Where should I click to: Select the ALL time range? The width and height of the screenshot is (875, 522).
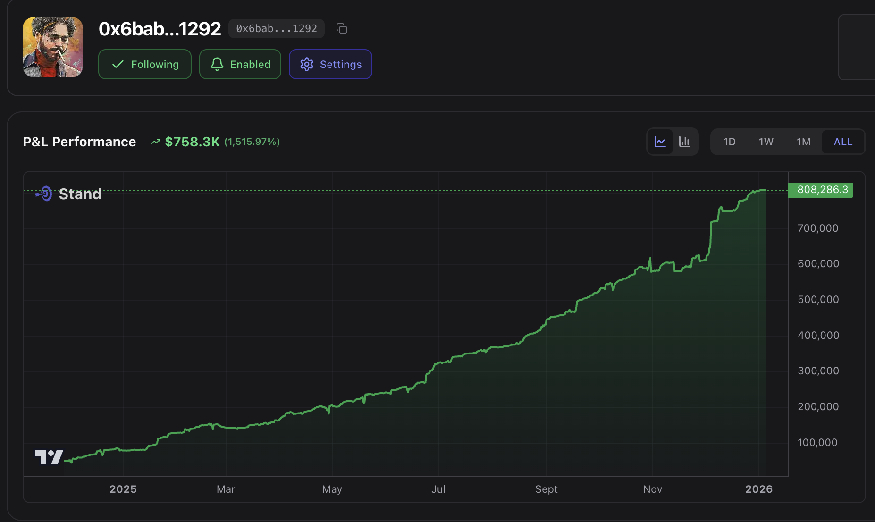843,142
